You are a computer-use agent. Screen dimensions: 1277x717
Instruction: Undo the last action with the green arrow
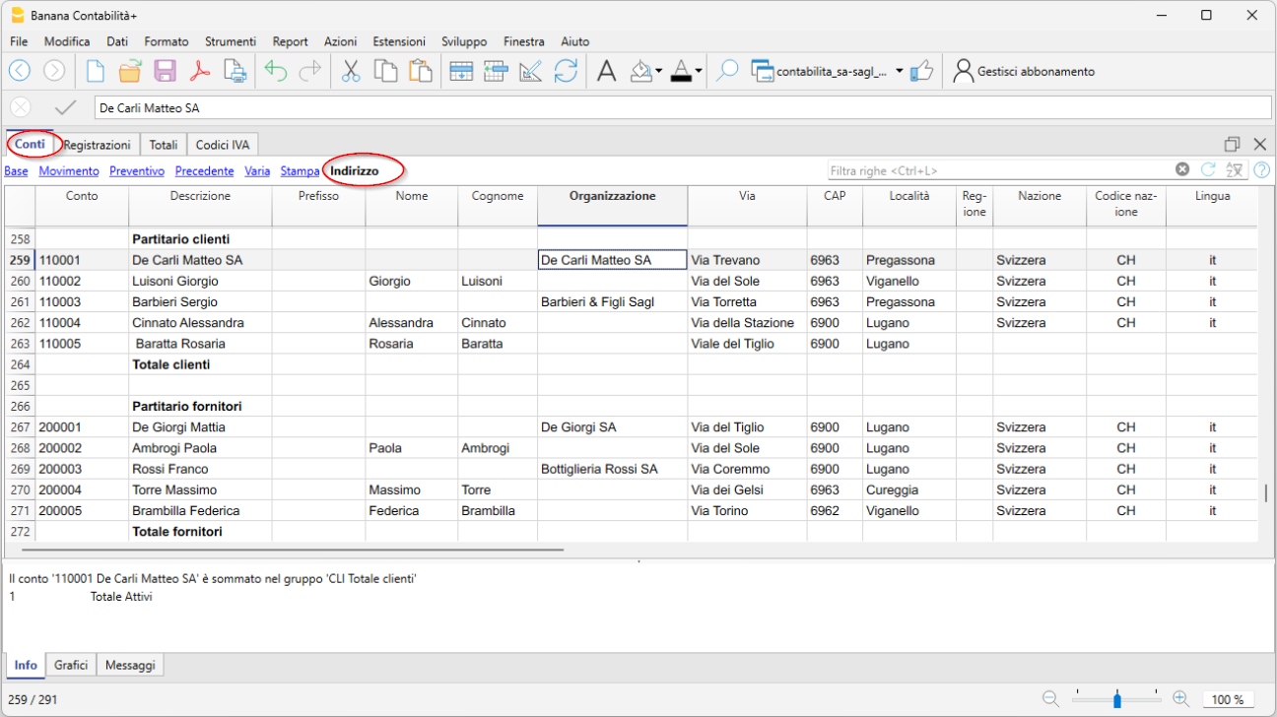tap(276, 71)
